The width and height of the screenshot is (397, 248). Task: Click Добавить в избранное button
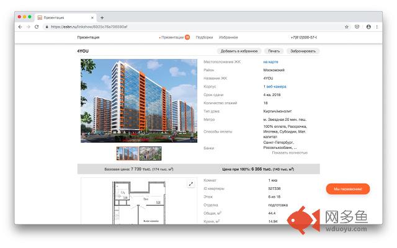[239, 51]
